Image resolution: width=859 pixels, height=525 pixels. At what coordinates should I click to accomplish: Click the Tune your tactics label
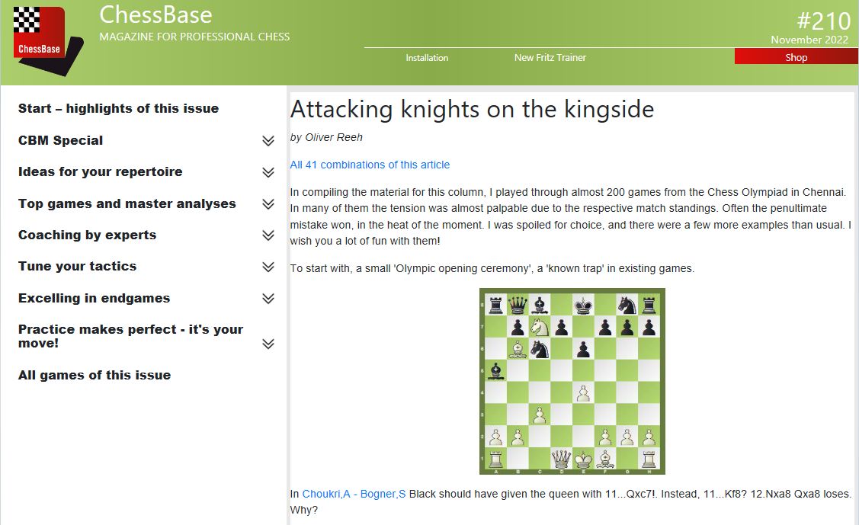pos(77,266)
